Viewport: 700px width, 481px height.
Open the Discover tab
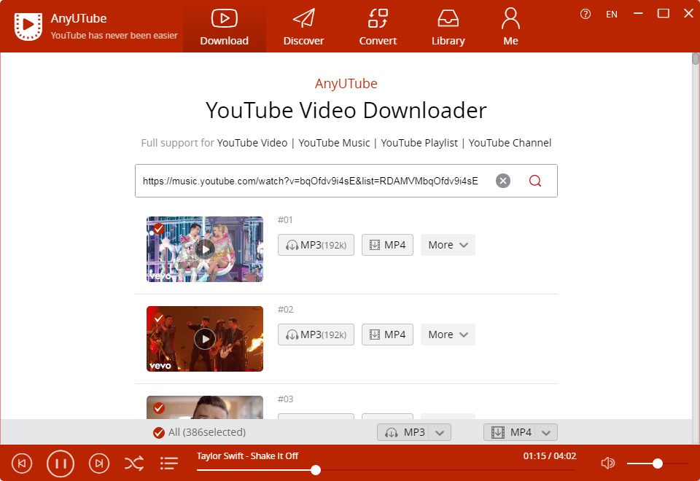tap(303, 27)
